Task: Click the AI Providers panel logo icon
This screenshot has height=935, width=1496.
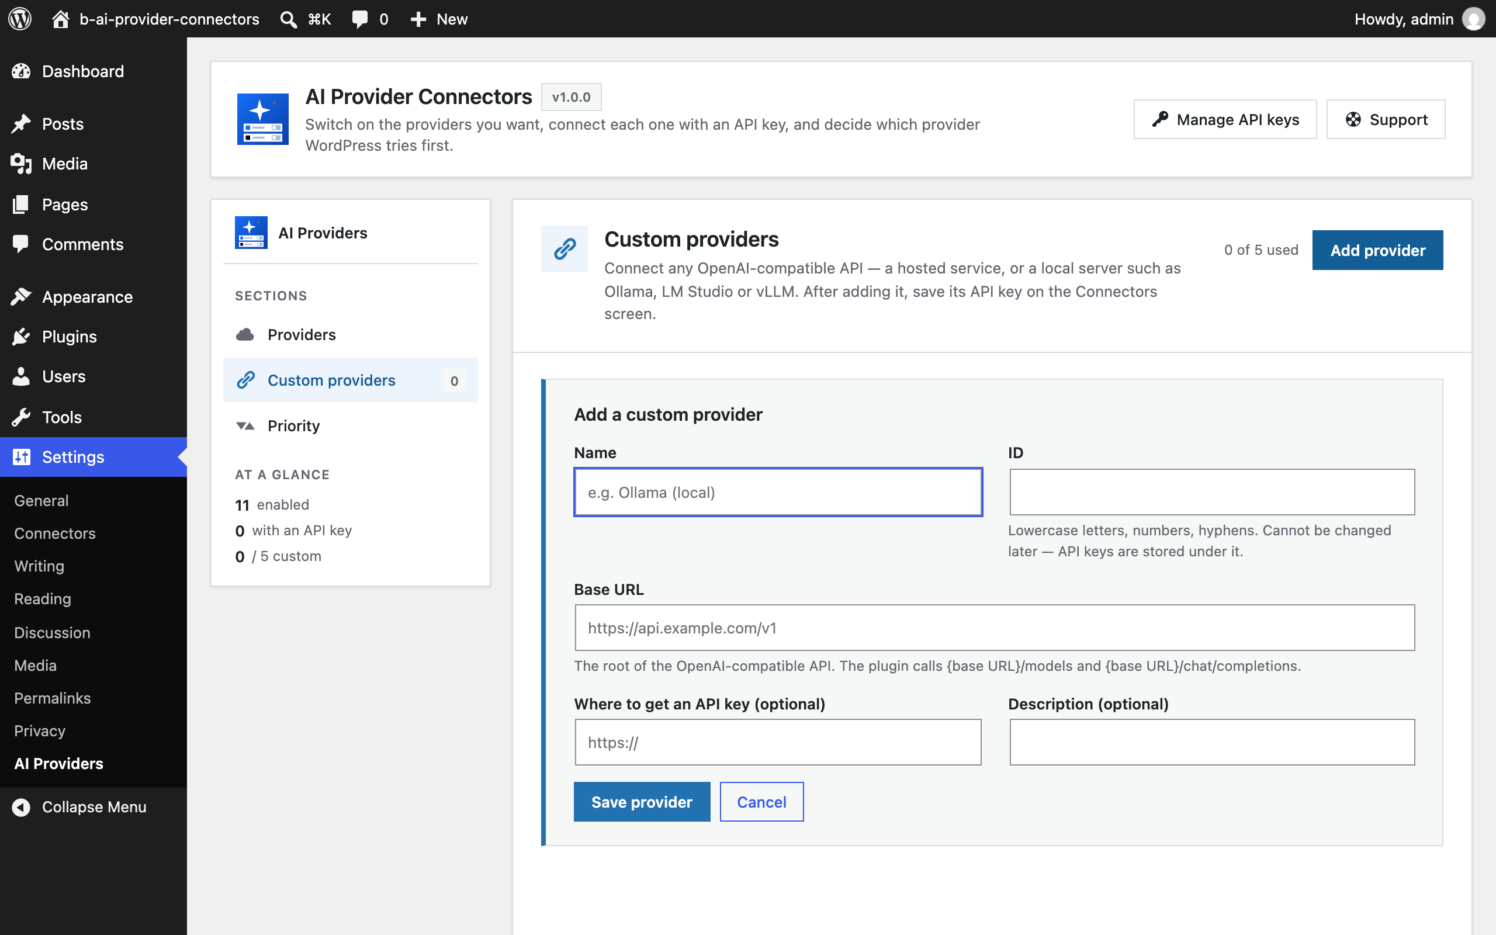Action: coord(251,233)
